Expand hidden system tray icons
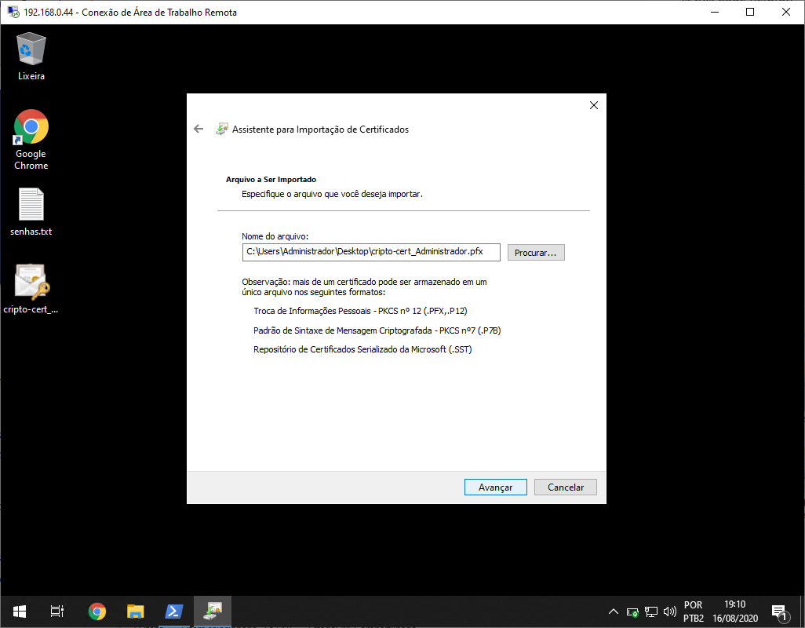The width and height of the screenshot is (805, 628). tap(614, 612)
